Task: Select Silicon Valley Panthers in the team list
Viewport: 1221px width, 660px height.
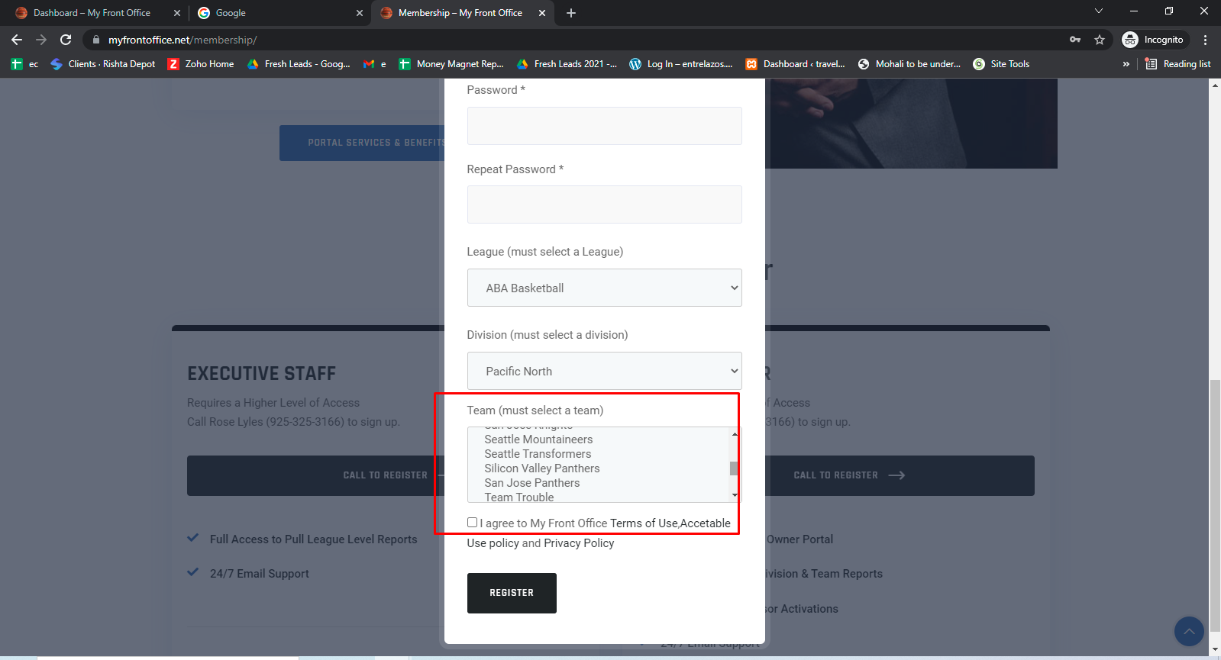Action: click(x=542, y=468)
